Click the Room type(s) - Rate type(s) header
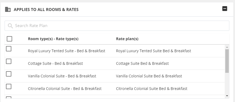235x102 pixels. 53,39
